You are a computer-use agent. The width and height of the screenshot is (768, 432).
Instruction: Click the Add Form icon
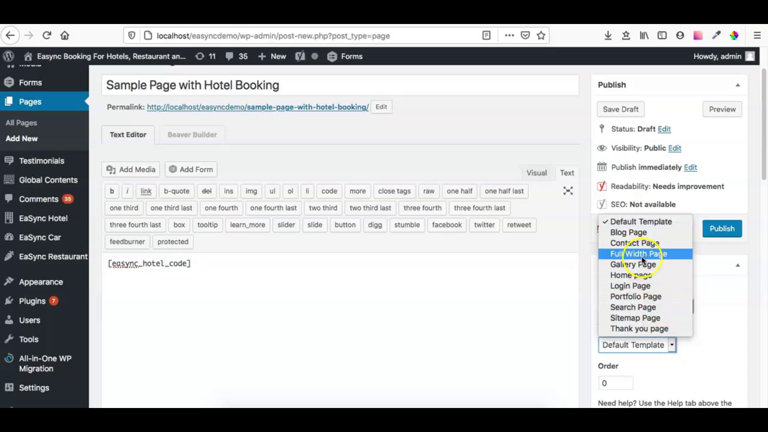pyautogui.click(x=173, y=169)
